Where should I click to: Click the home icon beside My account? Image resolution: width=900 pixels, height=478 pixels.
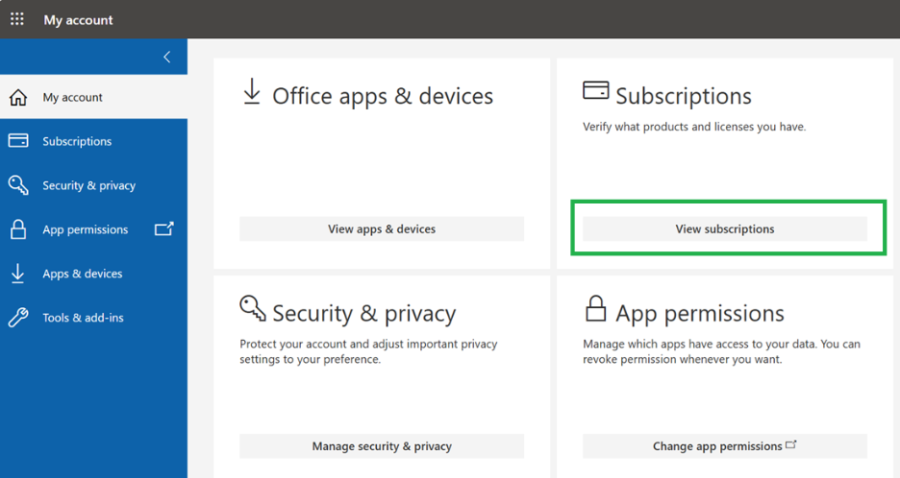click(x=18, y=98)
